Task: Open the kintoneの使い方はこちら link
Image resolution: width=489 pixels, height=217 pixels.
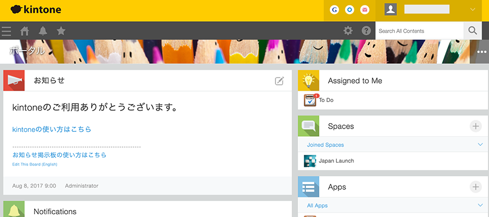Action: [x=52, y=130]
